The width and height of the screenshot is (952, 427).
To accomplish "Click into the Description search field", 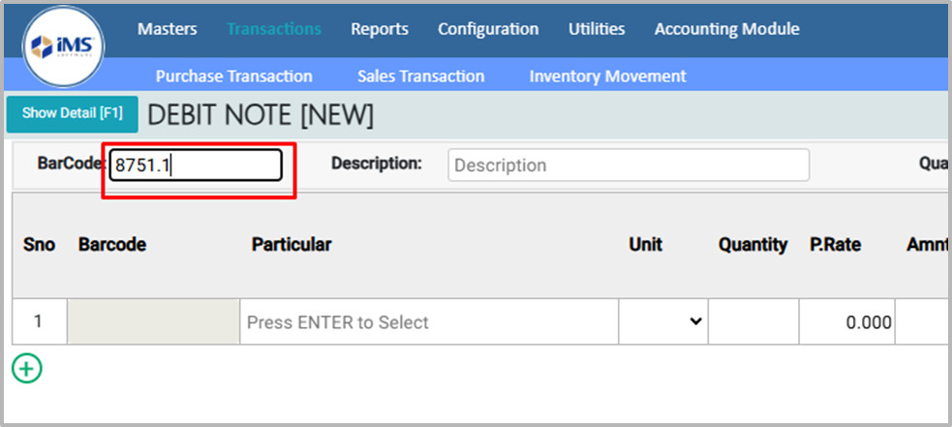I will coord(628,166).
